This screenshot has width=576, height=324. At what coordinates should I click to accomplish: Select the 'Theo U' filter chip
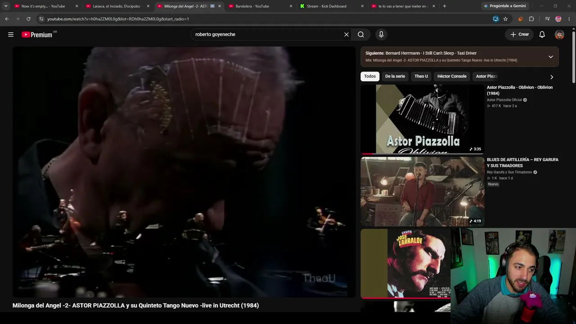(421, 76)
